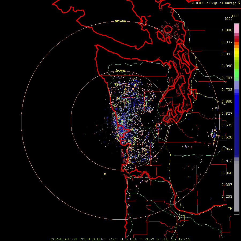The width and height of the screenshot is (241, 241).
Task: Click the 0.680 color scale value
Action: 227,101
